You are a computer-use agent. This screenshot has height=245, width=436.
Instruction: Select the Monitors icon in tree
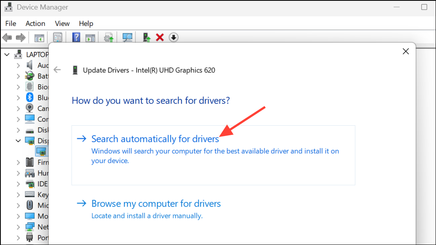point(30,216)
